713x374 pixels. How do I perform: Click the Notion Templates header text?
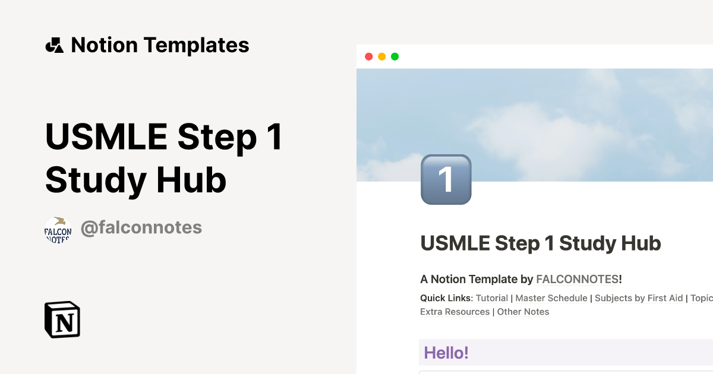(x=160, y=45)
